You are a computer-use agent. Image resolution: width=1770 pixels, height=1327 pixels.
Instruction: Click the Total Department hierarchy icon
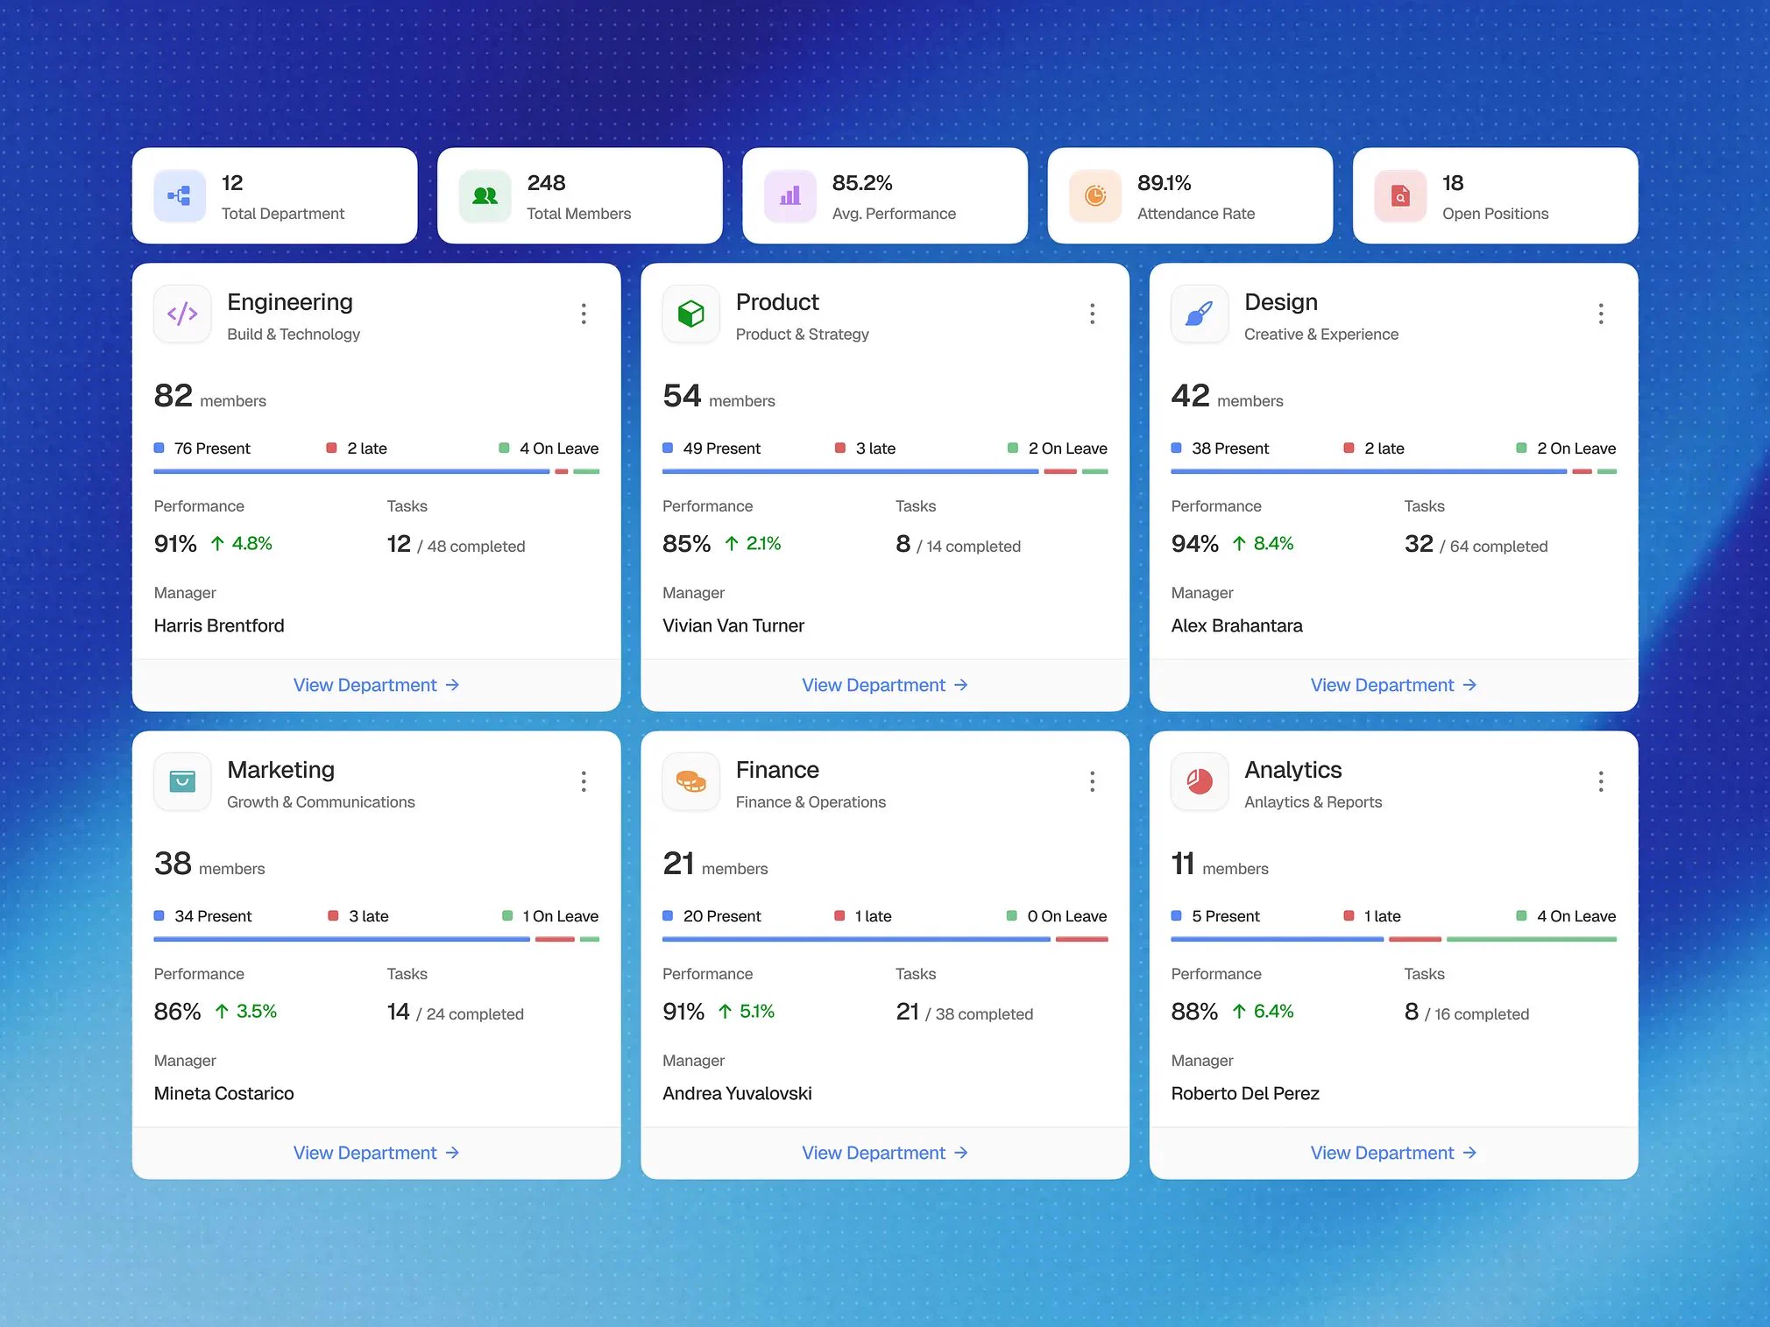click(x=180, y=196)
